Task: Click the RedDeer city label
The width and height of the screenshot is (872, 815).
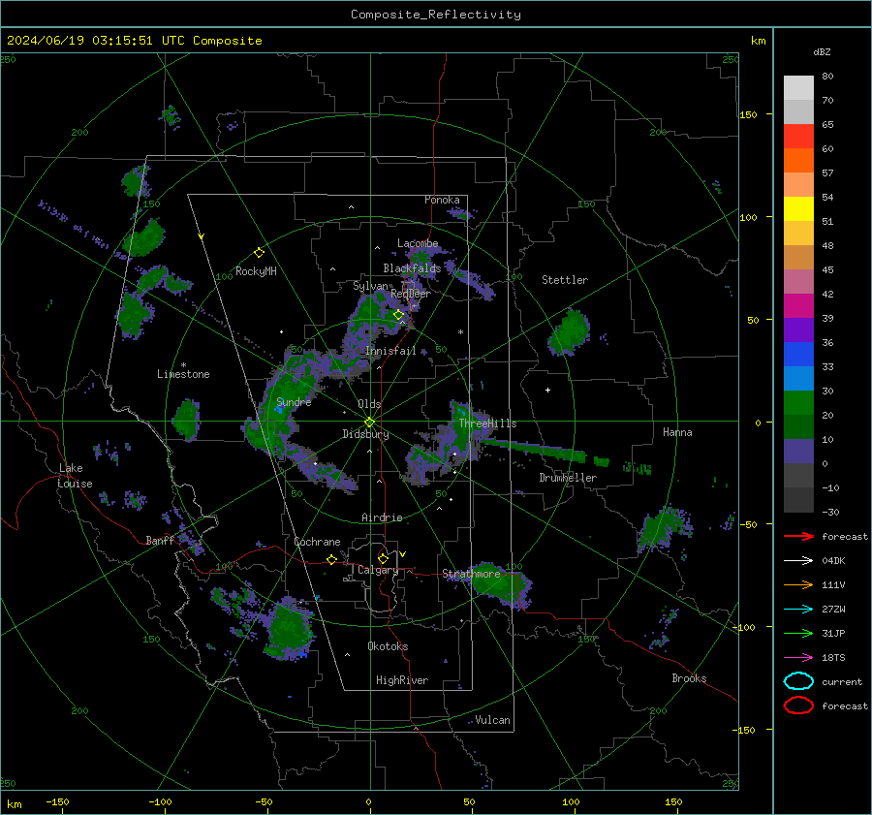Action: tap(411, 294)
